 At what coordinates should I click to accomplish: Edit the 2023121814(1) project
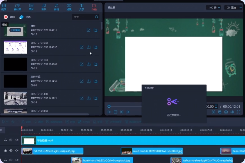82,98
